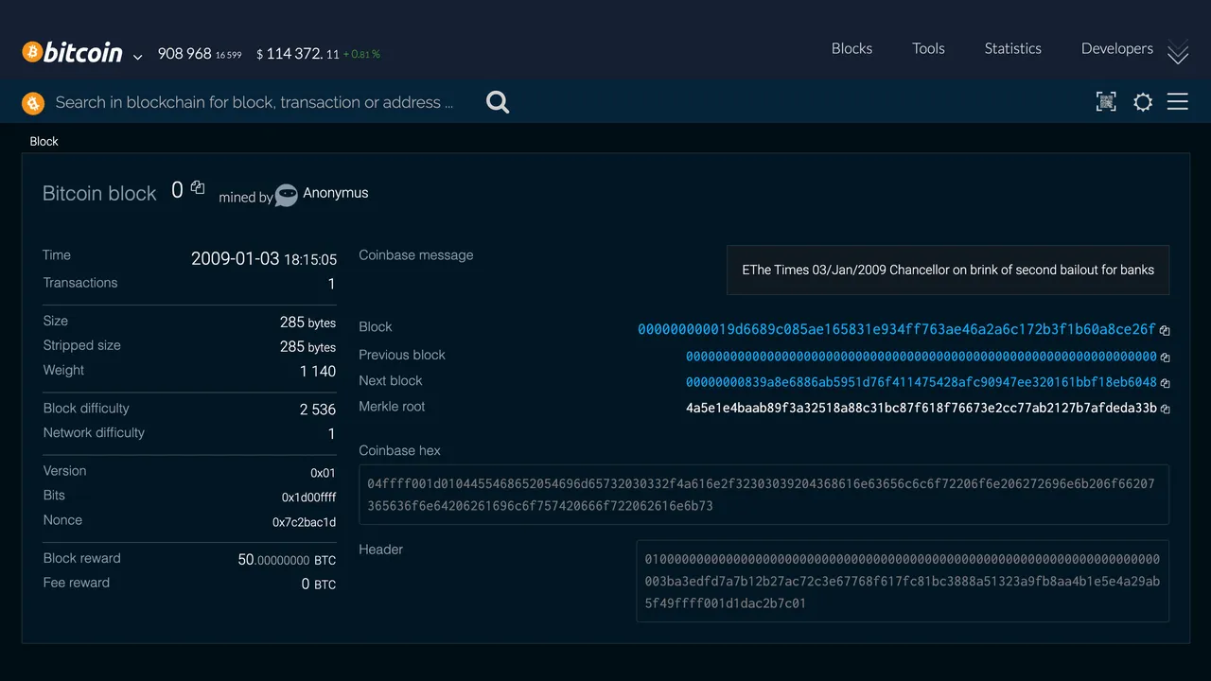The width and height of the screenshot is (1211, 681).
Task: Click the latest block height 908 968
Action: (x=184, y=54)
